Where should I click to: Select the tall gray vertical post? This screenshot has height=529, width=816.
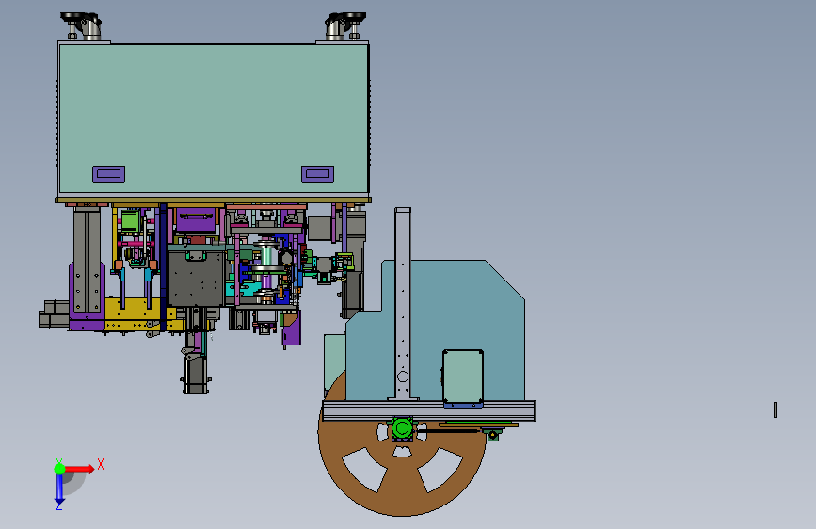(403, 303)
